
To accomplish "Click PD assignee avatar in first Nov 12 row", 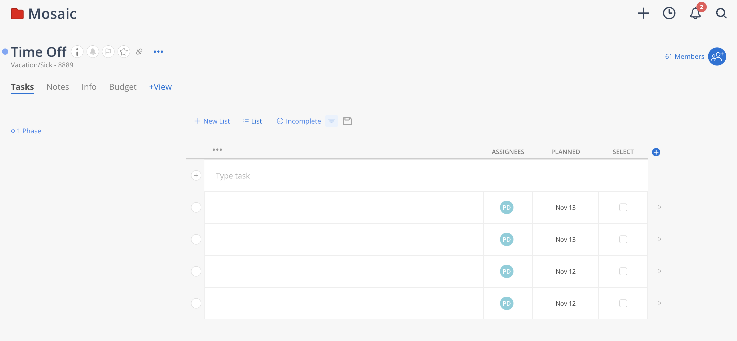I will [506, 271].
